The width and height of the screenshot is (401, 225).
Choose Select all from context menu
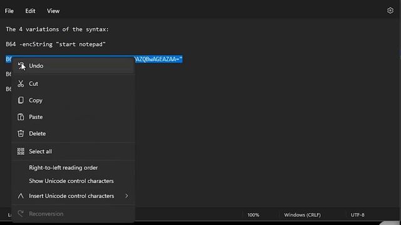pos(73,151)
